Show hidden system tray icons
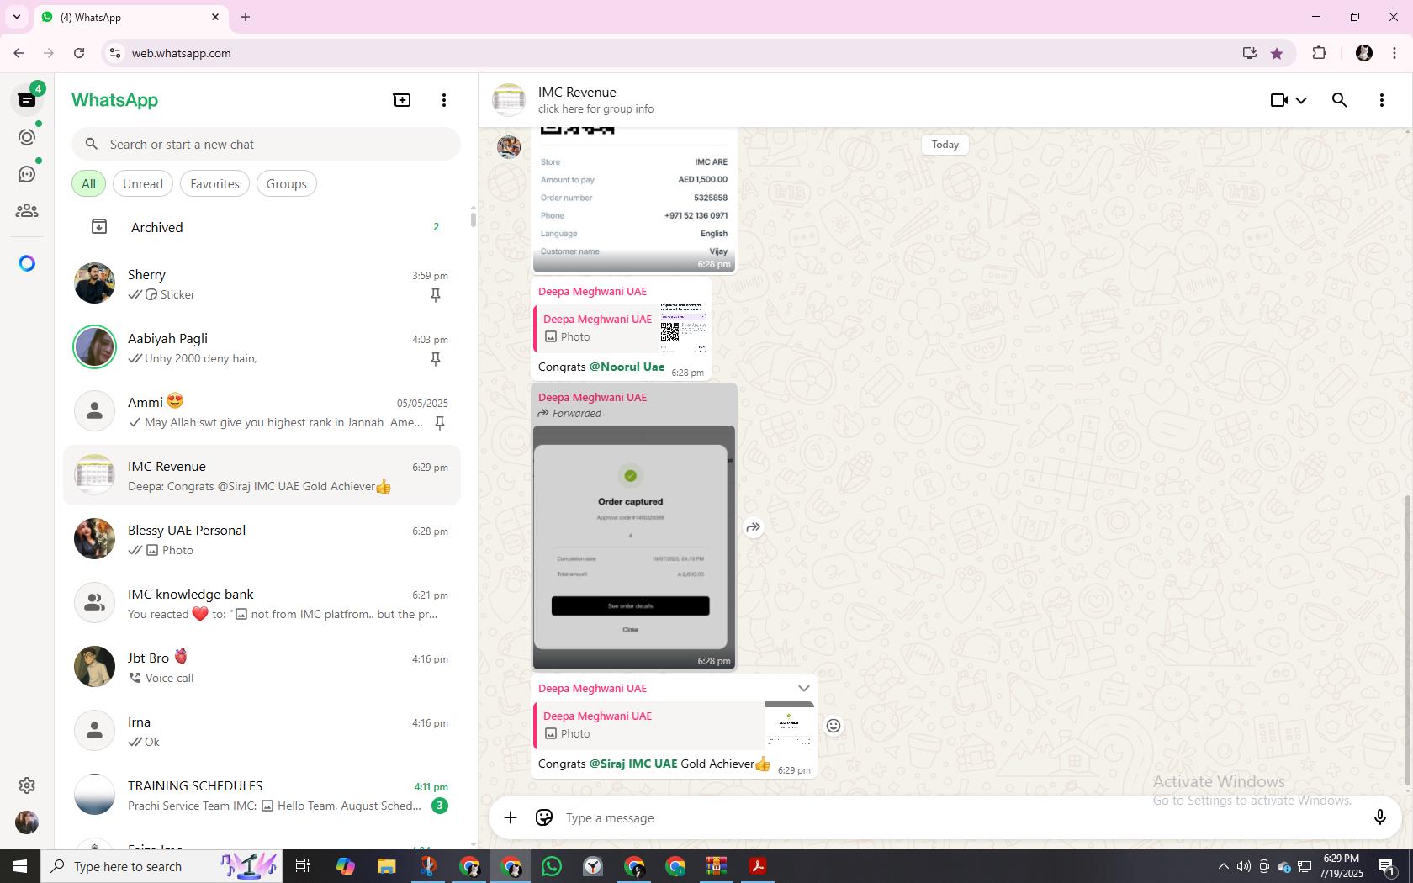The height and width of the screenshot is (883, 1413). pos(1224,866)
